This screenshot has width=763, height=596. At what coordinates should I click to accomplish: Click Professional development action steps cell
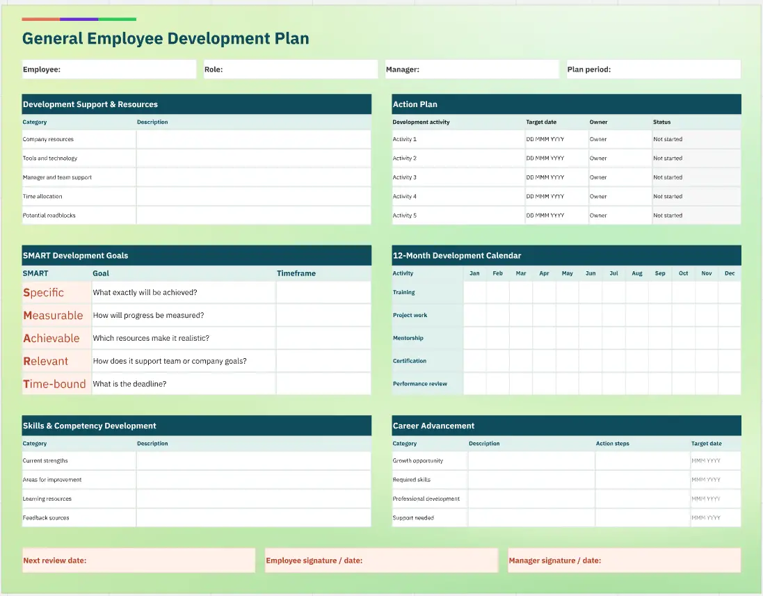(x=643, y=499)
